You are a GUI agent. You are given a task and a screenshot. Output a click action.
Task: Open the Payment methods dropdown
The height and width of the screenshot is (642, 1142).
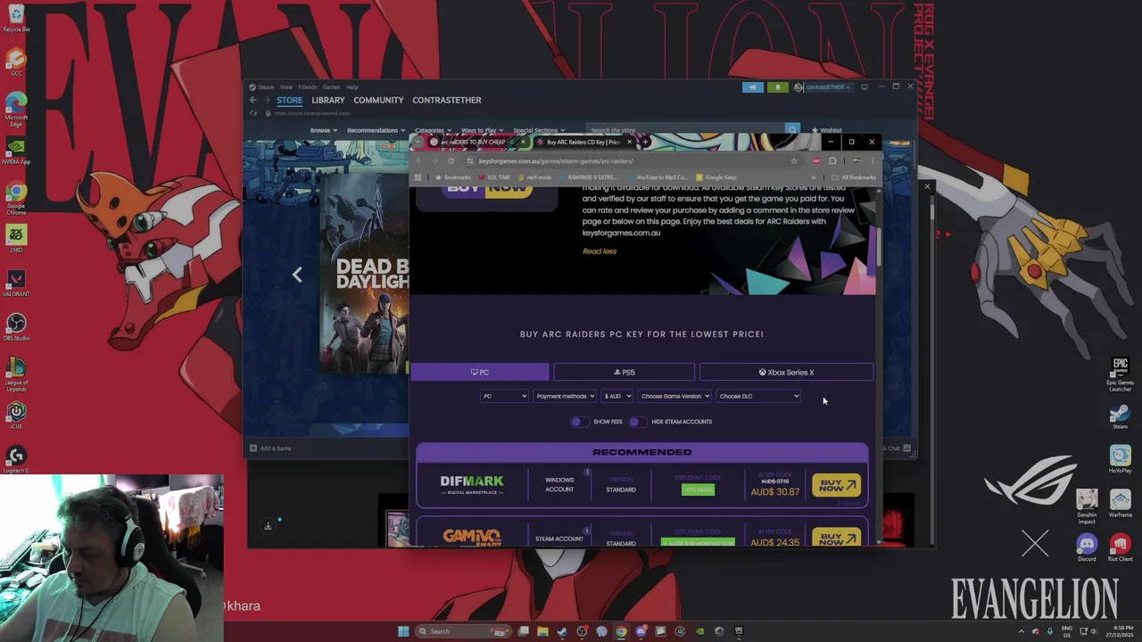click(565, 396)
